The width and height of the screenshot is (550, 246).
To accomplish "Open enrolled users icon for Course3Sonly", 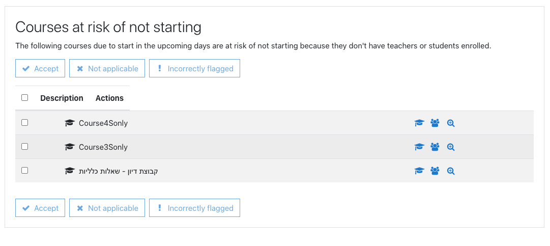I will point(435,147).
